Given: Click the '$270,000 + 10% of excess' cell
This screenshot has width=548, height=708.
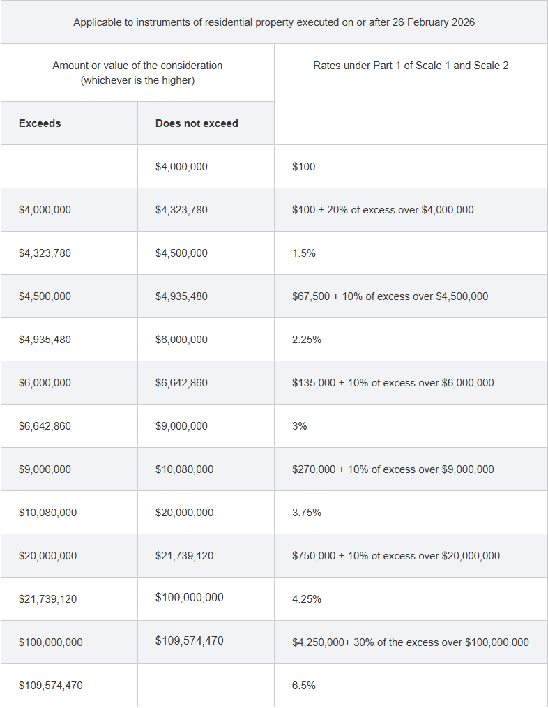Looking at the screenshot, I should (411, 469).
